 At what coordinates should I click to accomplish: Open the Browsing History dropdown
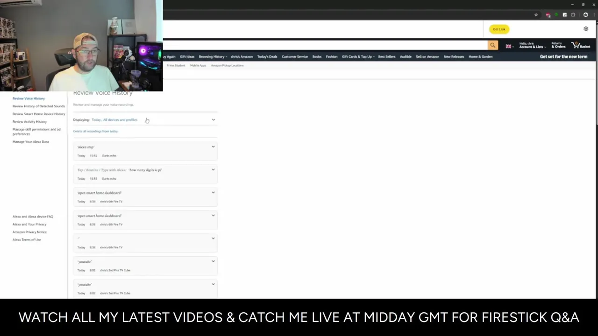tap(213, 56)
